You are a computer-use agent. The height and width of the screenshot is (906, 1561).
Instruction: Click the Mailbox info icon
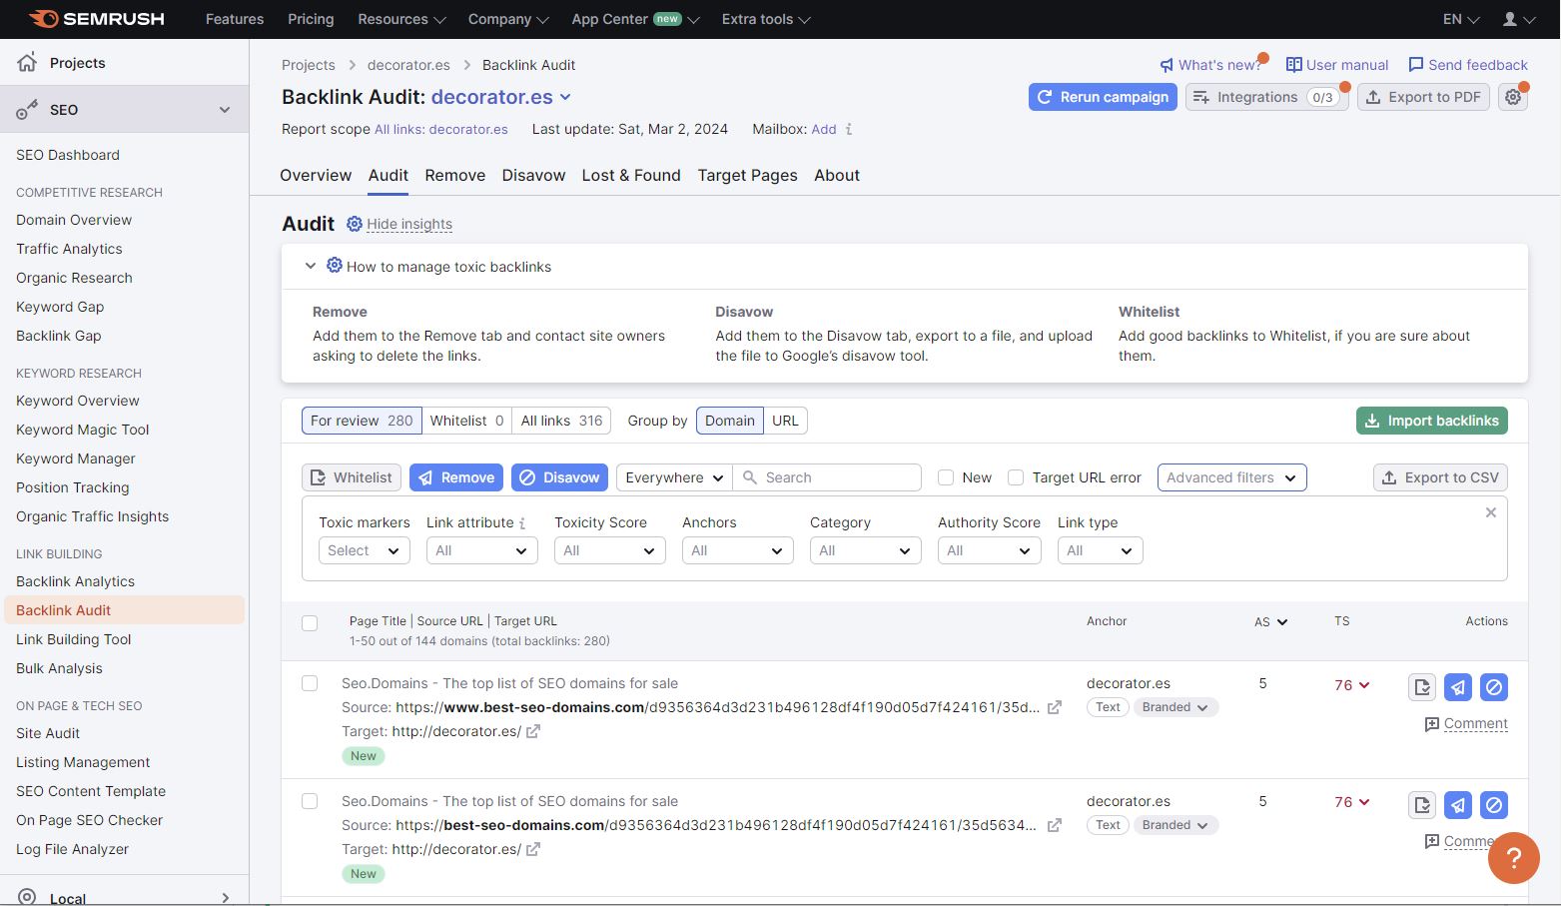[849, 129]
